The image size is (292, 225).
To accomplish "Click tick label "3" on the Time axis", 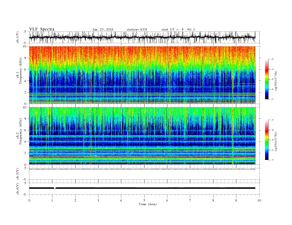I will tap(98, 200).
